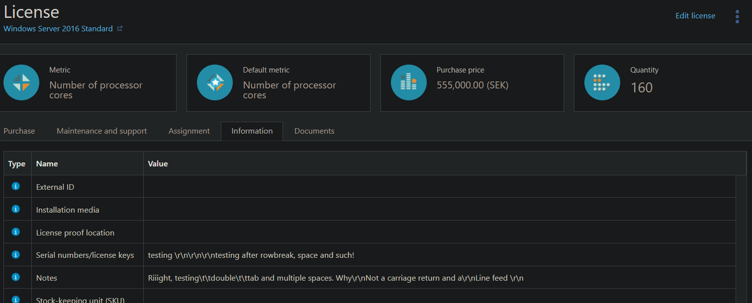The image size is (752, 303).
Task: Open Windows Server 2016 Standard in new tab
Action: click(119, 28)
